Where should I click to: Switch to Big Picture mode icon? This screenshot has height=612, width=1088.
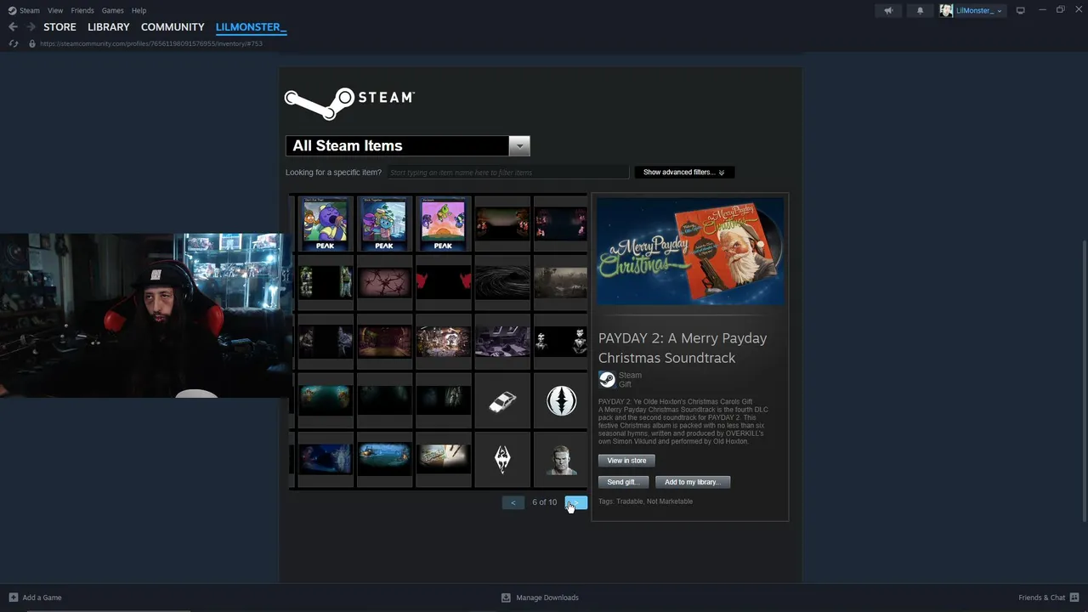coord(1021,10)
